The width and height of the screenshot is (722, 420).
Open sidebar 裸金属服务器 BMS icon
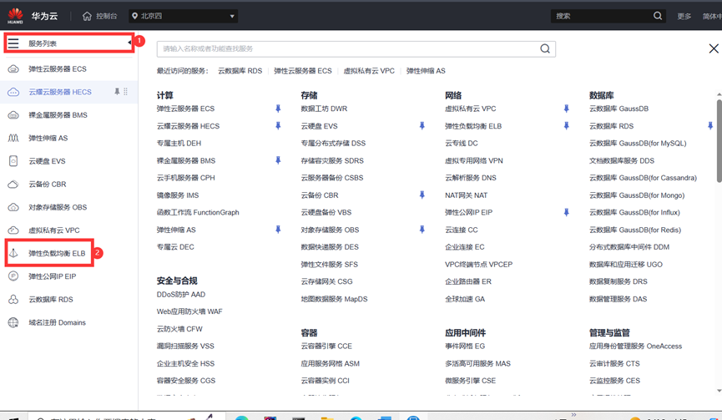coord(13,115)
